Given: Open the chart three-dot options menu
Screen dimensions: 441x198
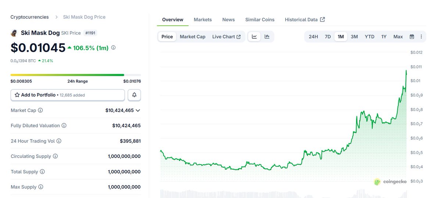Looking at the screenshot, I should click(421, 37).
